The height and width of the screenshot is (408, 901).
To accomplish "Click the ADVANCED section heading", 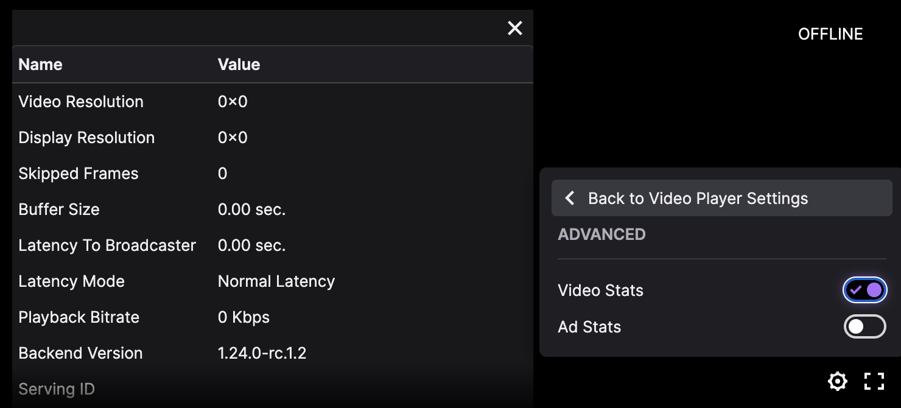I will tap(601, 234).
